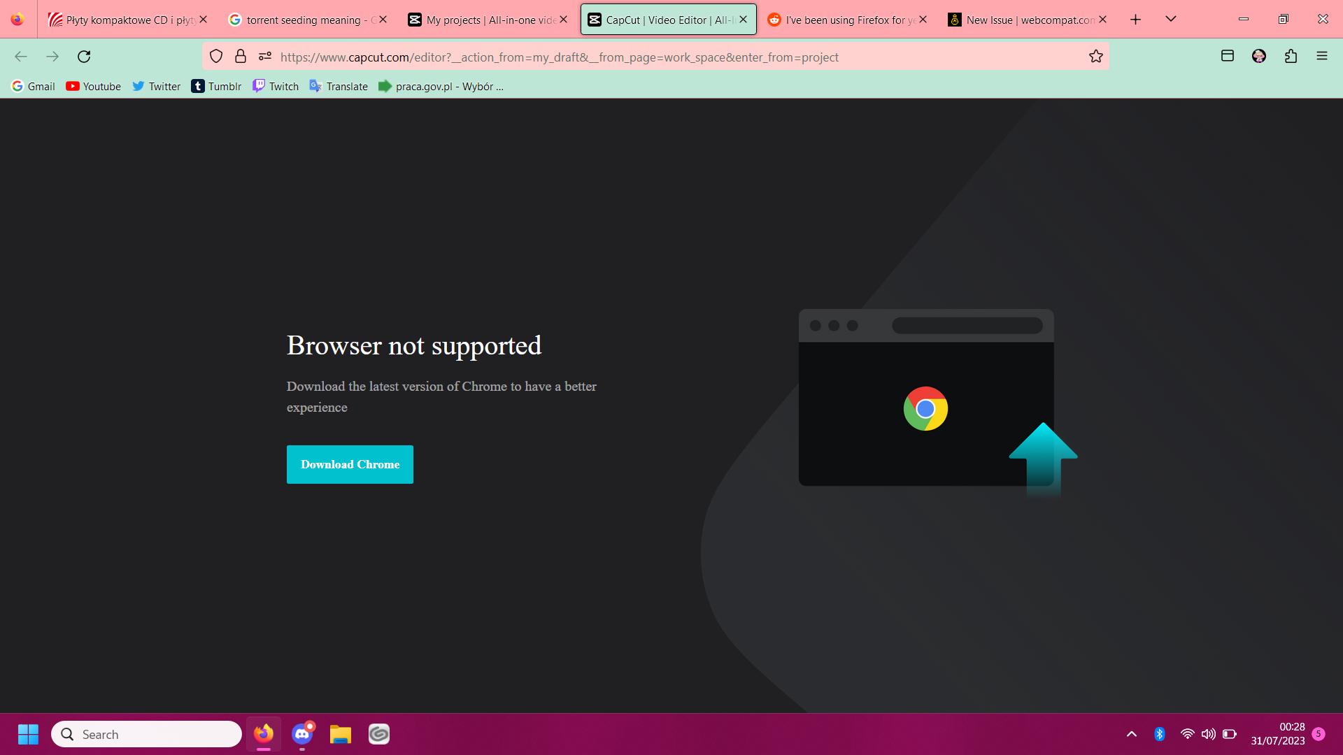Click the reload page icon
The image size is (1343, 755).
point(84,57)
